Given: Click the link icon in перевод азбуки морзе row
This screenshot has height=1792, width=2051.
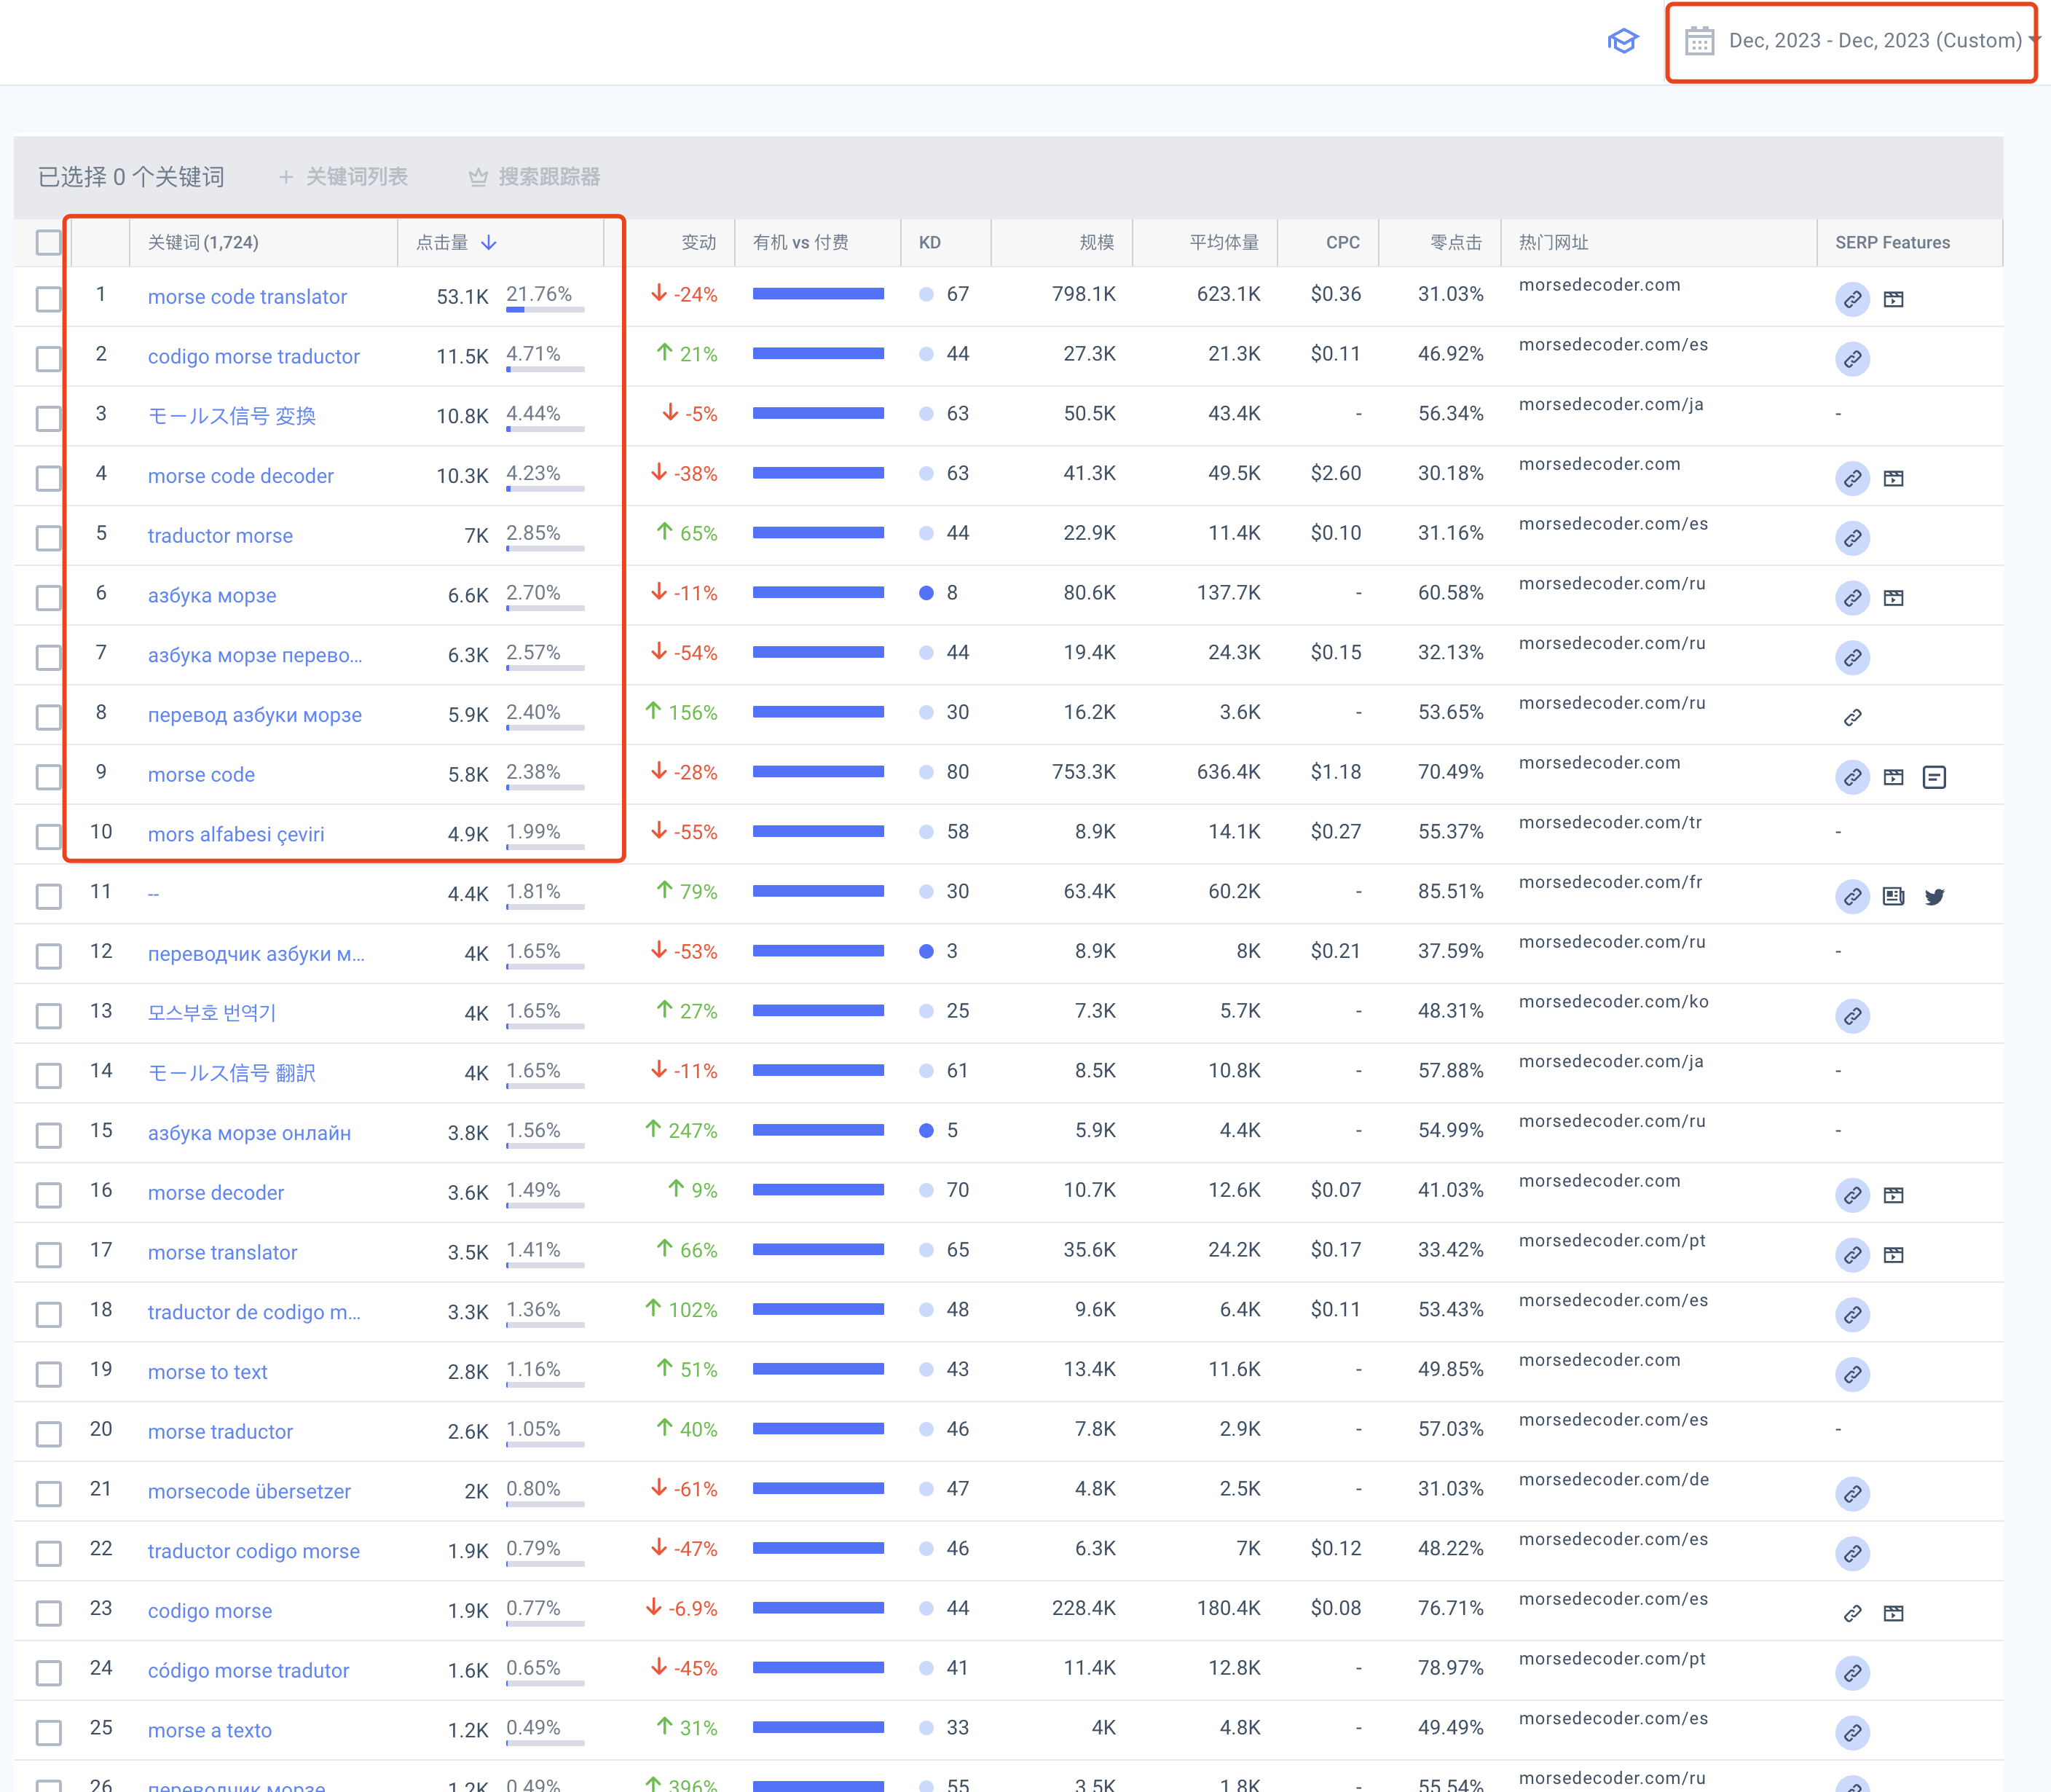Looking at the screenshot, I should point(1852,717).
